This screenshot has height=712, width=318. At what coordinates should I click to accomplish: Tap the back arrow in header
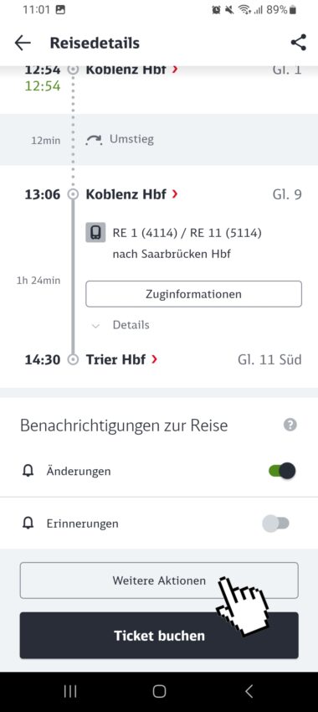(23, 43)
